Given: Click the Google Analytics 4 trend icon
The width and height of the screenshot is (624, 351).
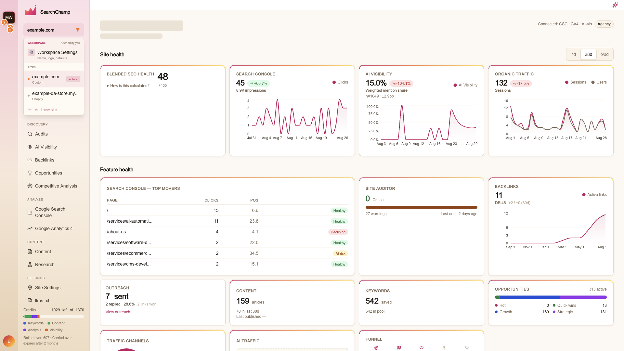Looking at the screenshot, I should (30, 228).
